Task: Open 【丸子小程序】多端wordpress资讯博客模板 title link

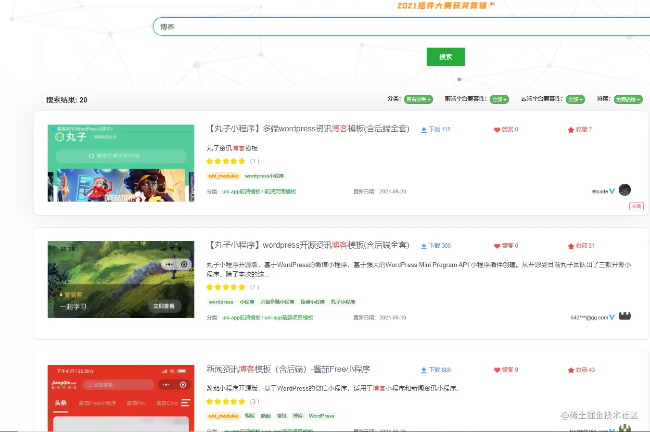Action: (308, 129)
